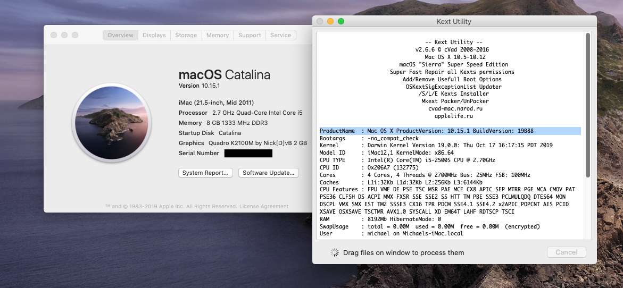This screenshot has width=623, height=288.
Task: Click the Cores 4 Cores line
Action: [425, 174]
